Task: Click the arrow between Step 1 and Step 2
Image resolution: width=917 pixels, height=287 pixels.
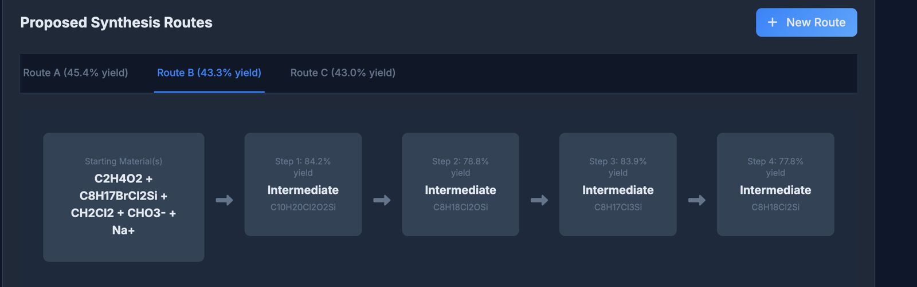Action: [382, 200]
